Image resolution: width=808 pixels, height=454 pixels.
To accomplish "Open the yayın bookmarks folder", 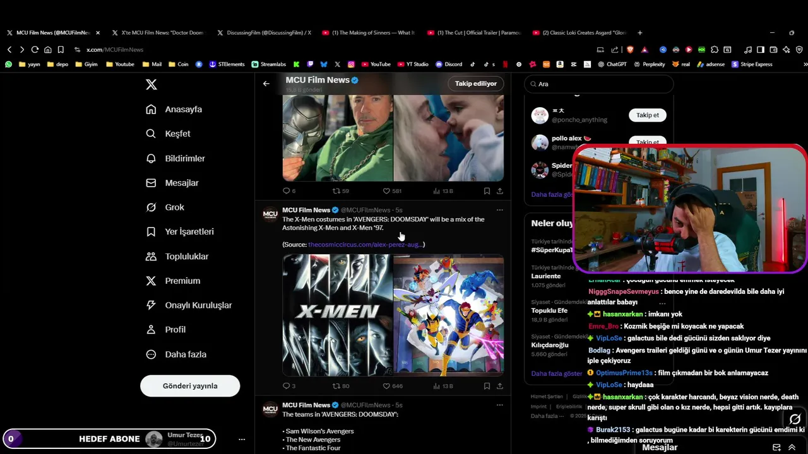I will [x=30, y=64].
